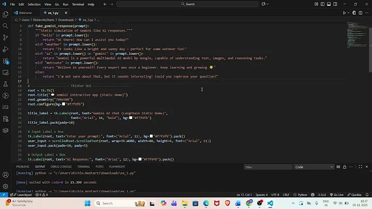Open the run button dropdown arrow

coord(349,13)
